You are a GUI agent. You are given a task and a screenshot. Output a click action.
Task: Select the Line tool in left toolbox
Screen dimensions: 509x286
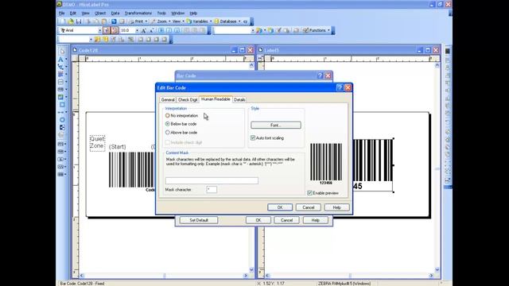click(x=61, y=112)
